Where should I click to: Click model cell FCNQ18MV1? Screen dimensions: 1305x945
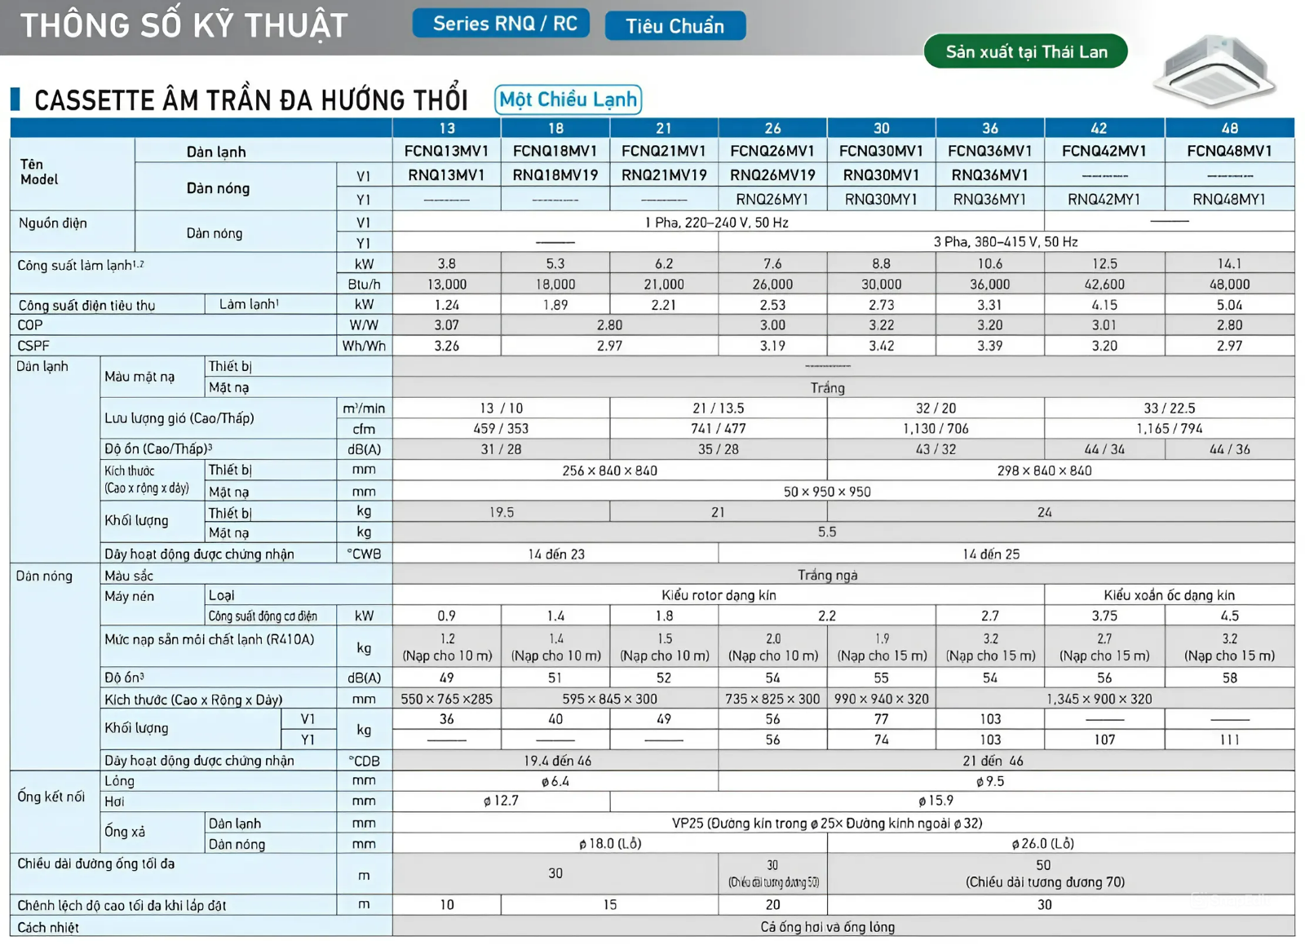(555, 151)
